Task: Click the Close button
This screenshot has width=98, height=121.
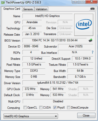Action: tap(86, 116)
